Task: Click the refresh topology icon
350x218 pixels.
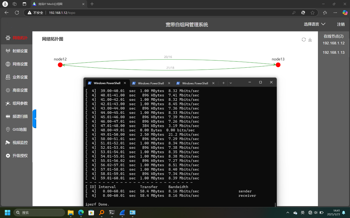Action: pyautogui.click(x=304, y=39)
